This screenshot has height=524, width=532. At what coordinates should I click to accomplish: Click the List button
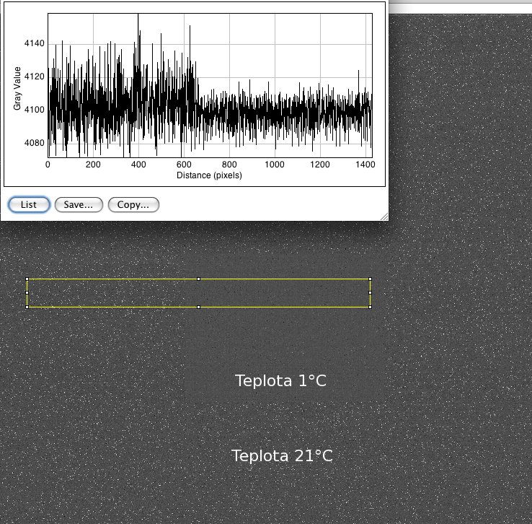(29, 205)
